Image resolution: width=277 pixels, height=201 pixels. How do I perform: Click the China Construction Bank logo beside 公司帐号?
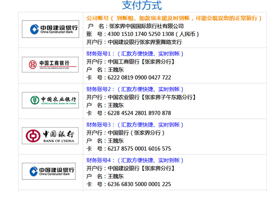(x=50, y=29)
